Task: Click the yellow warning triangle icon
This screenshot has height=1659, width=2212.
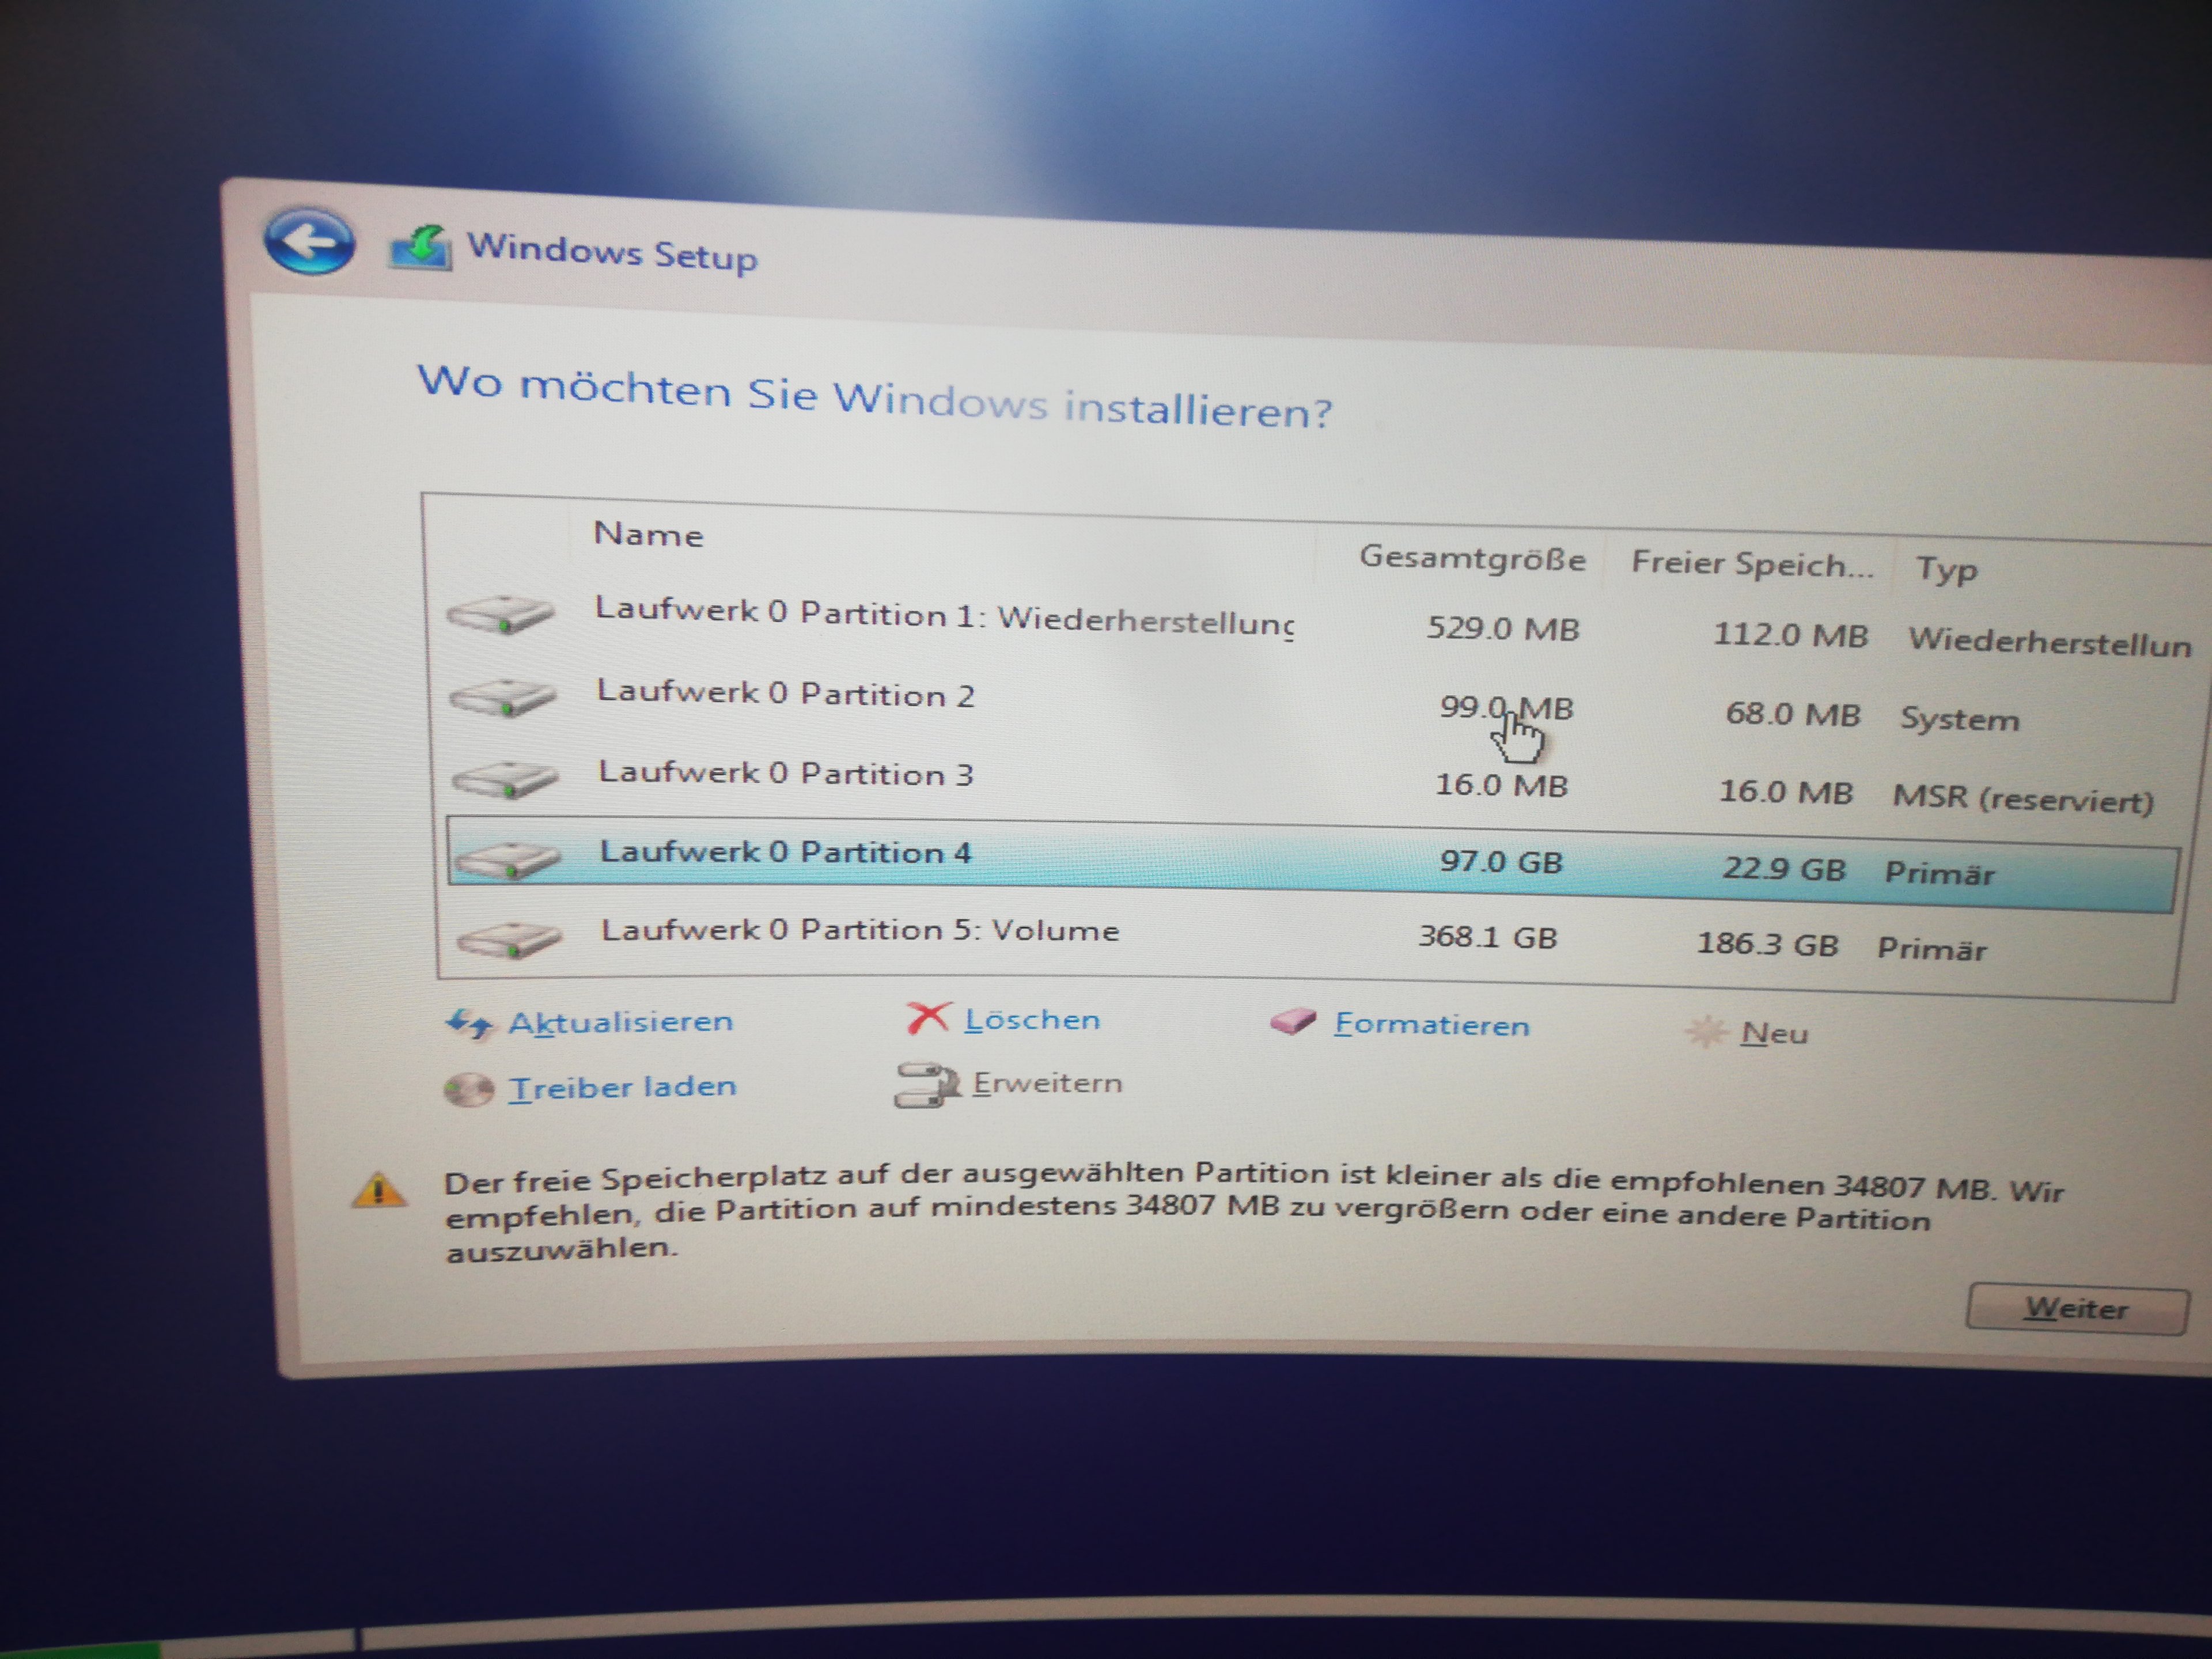Action: click(379, 1190)
